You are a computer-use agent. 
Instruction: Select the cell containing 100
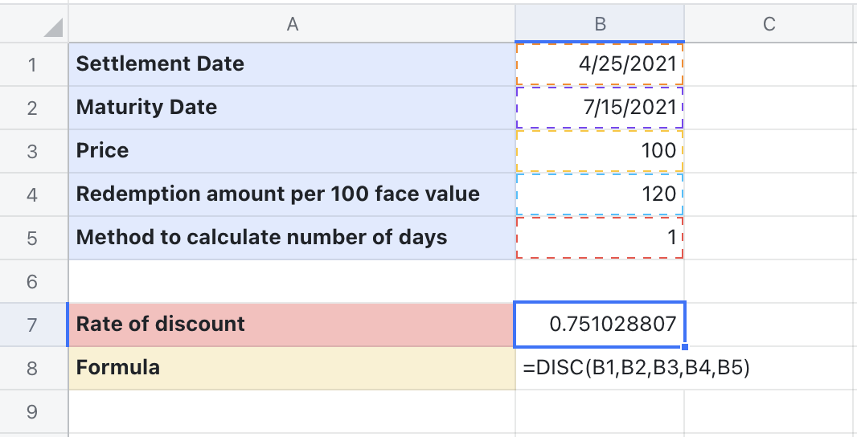click(600, 151)
